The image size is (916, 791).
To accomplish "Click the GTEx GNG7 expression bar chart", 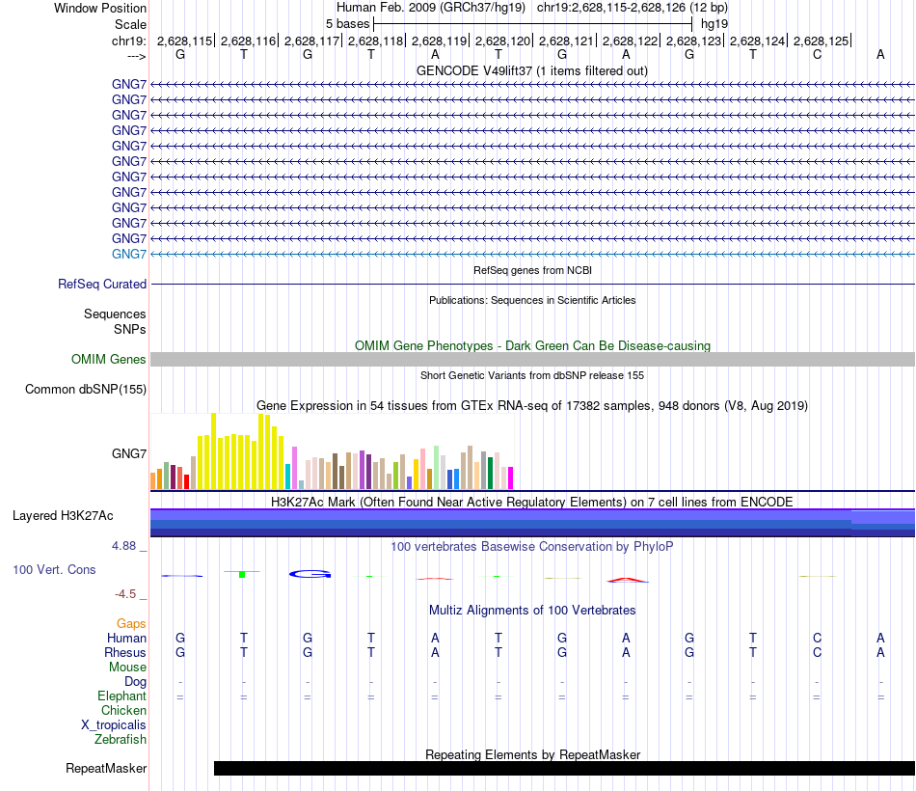I will click(x=332, y=451).
